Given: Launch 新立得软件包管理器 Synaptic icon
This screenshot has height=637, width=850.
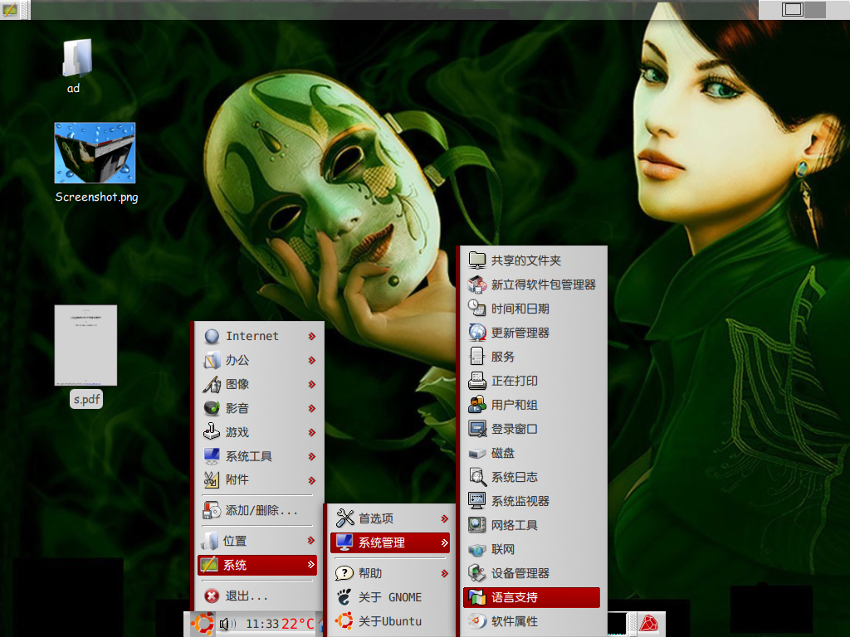Looking at the screenshot, I should (x=477, y=284).
